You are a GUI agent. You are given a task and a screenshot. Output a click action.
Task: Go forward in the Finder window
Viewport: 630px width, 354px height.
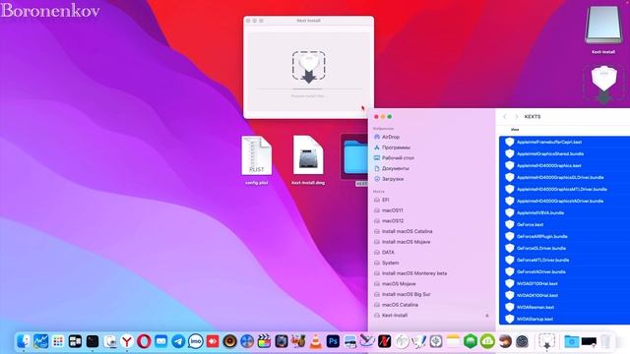(516, 116)
